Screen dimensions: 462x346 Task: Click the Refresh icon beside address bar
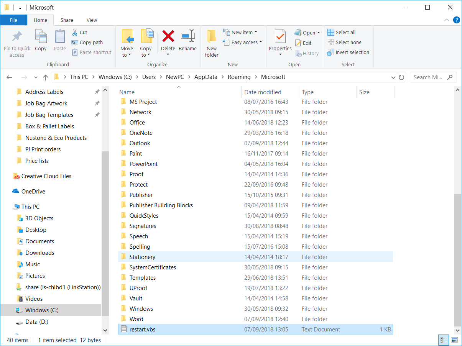coord(401,77)
